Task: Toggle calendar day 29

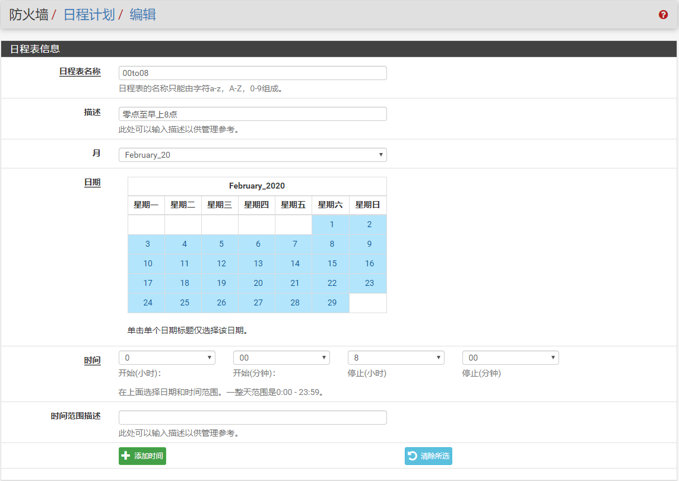Action: coord(332,303)
